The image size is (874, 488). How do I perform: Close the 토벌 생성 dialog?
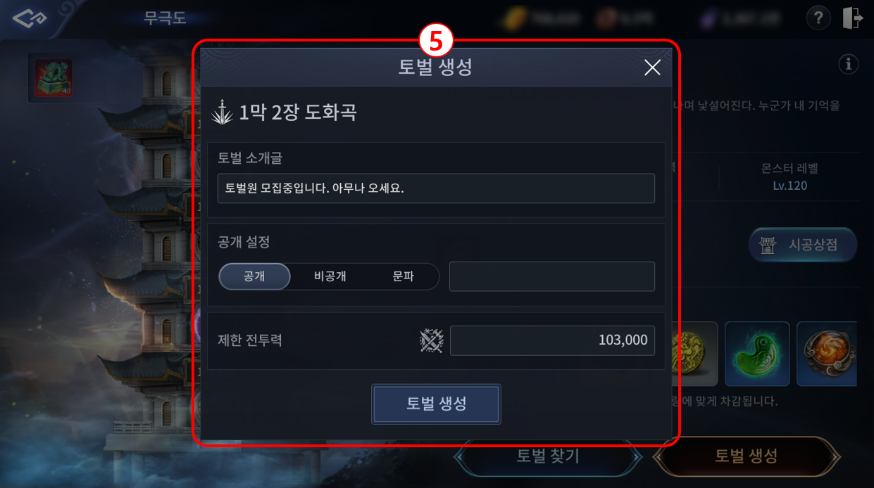pyautogui.click(x=652, y=68)
